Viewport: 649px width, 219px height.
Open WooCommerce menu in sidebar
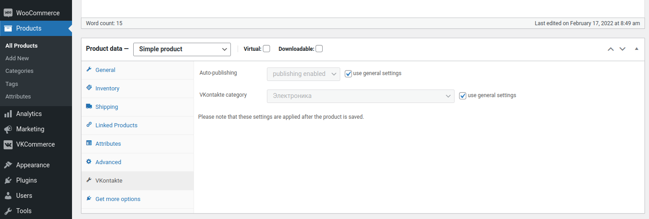[36, 13]
